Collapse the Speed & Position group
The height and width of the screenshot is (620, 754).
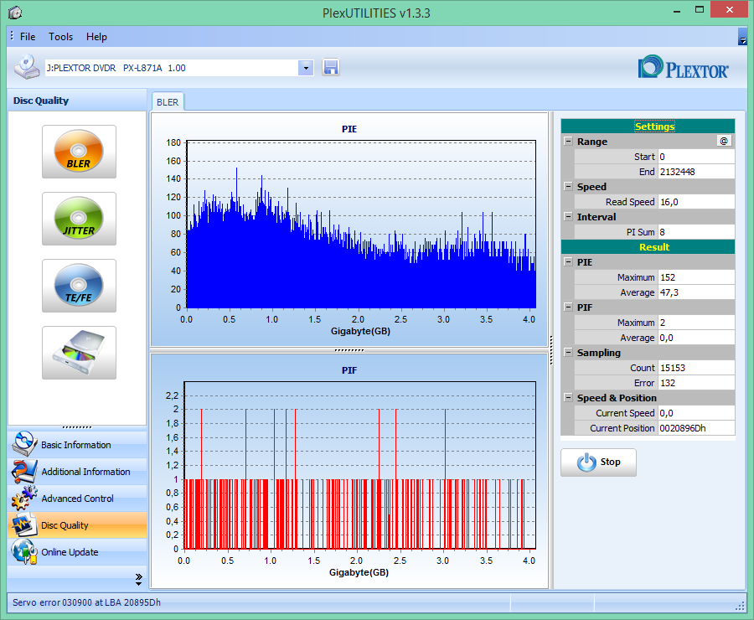tap(568, 398)
